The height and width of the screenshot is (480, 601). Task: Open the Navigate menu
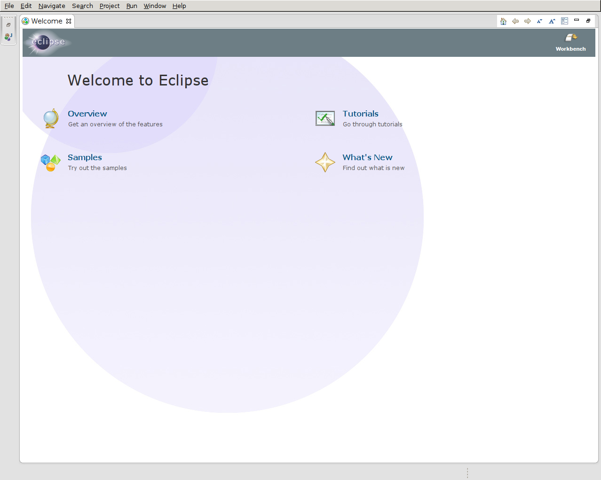click(52, 6)
